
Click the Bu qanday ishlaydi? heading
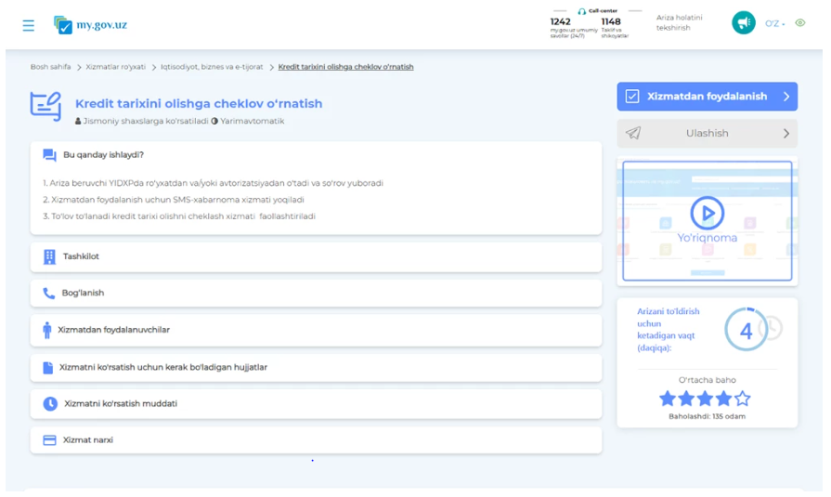[103, 155]
